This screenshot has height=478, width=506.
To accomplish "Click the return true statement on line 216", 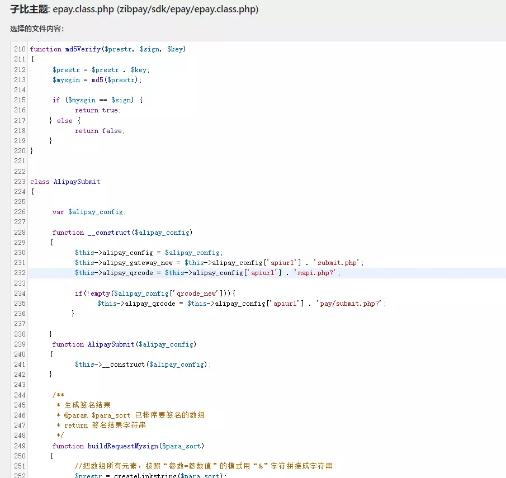I will tap(98, 110).
